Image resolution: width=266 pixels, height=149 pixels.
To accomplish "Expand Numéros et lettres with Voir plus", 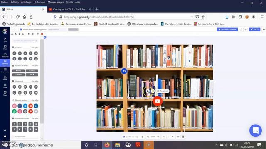I will point(35,118).
